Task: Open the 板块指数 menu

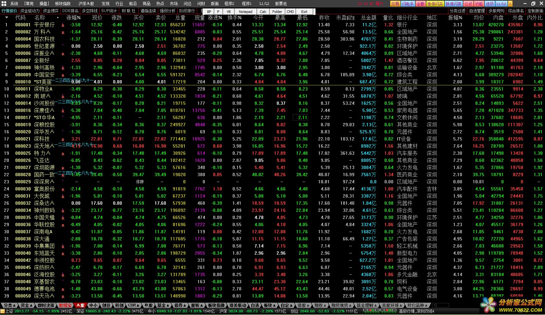Action: (x=63, y=4)
